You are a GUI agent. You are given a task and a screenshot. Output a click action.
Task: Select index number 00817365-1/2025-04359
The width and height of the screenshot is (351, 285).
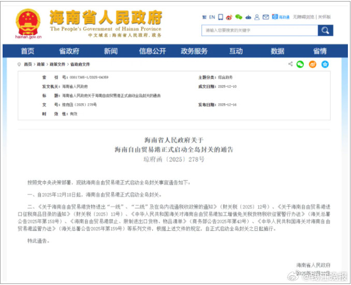(89, 77)
